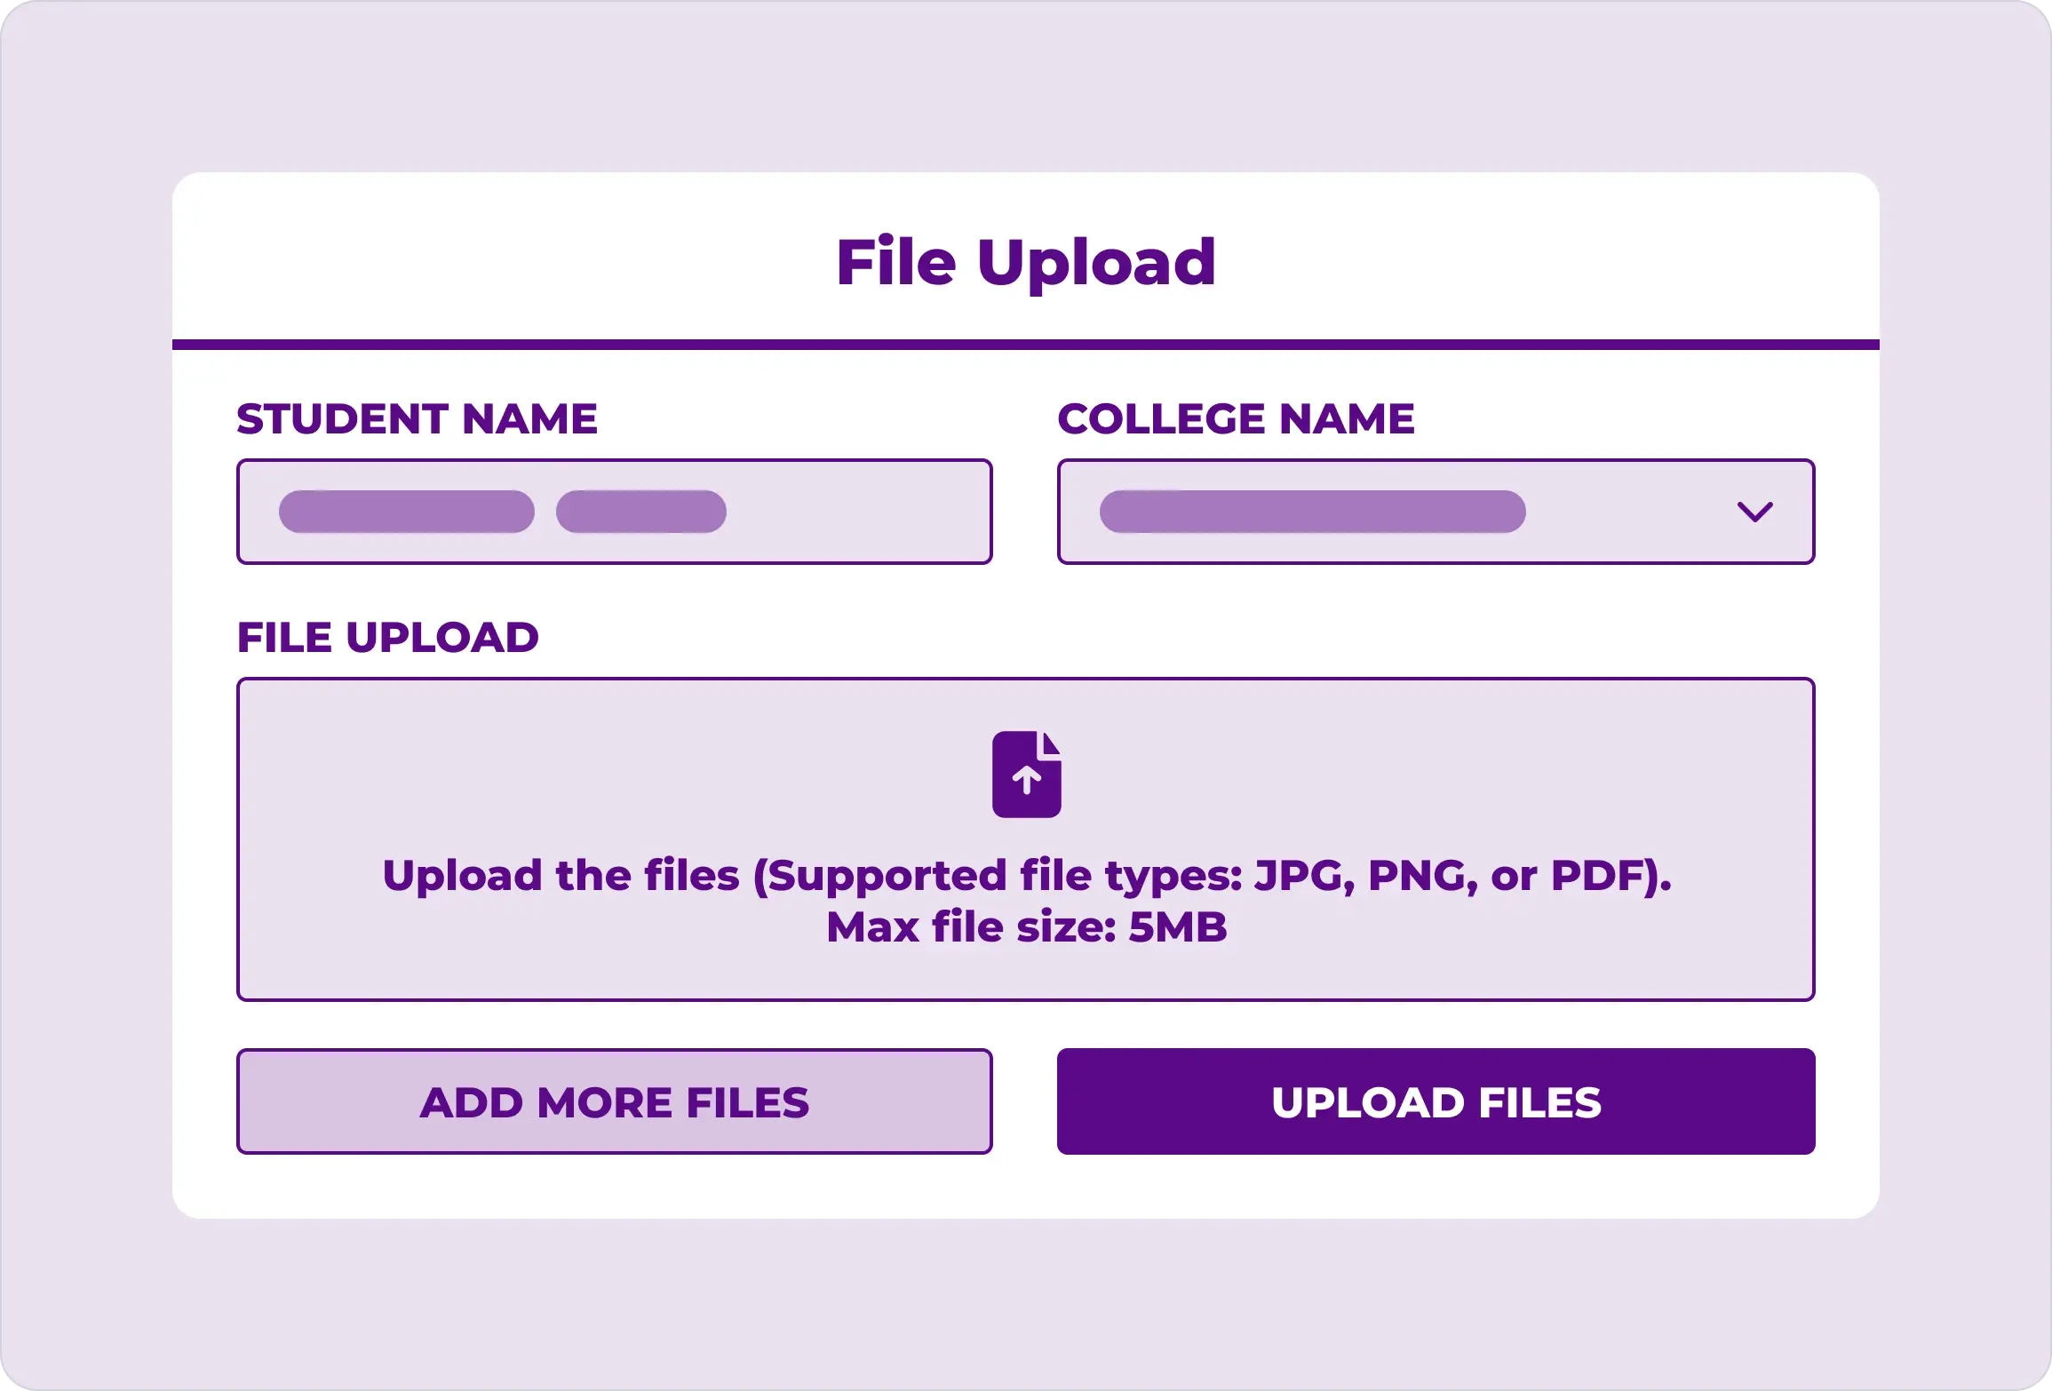
Task: Select the first placeholder pill in Student Name
Action: click(407, 512)
